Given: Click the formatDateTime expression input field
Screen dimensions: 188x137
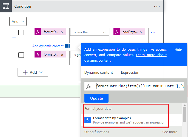Looking at the screenshot, I should pos(134,86).
